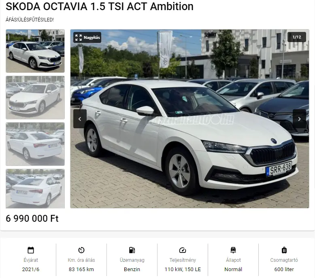The image size is (315, 278).
Task: Click the luggage icon above Csomagtartó
Action: (284, 250)
